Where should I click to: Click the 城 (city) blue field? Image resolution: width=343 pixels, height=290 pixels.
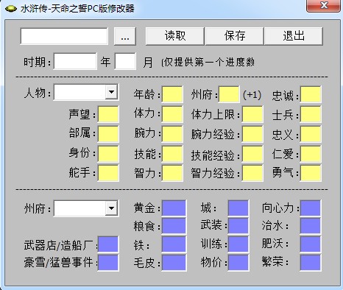[x=238, y=208]
